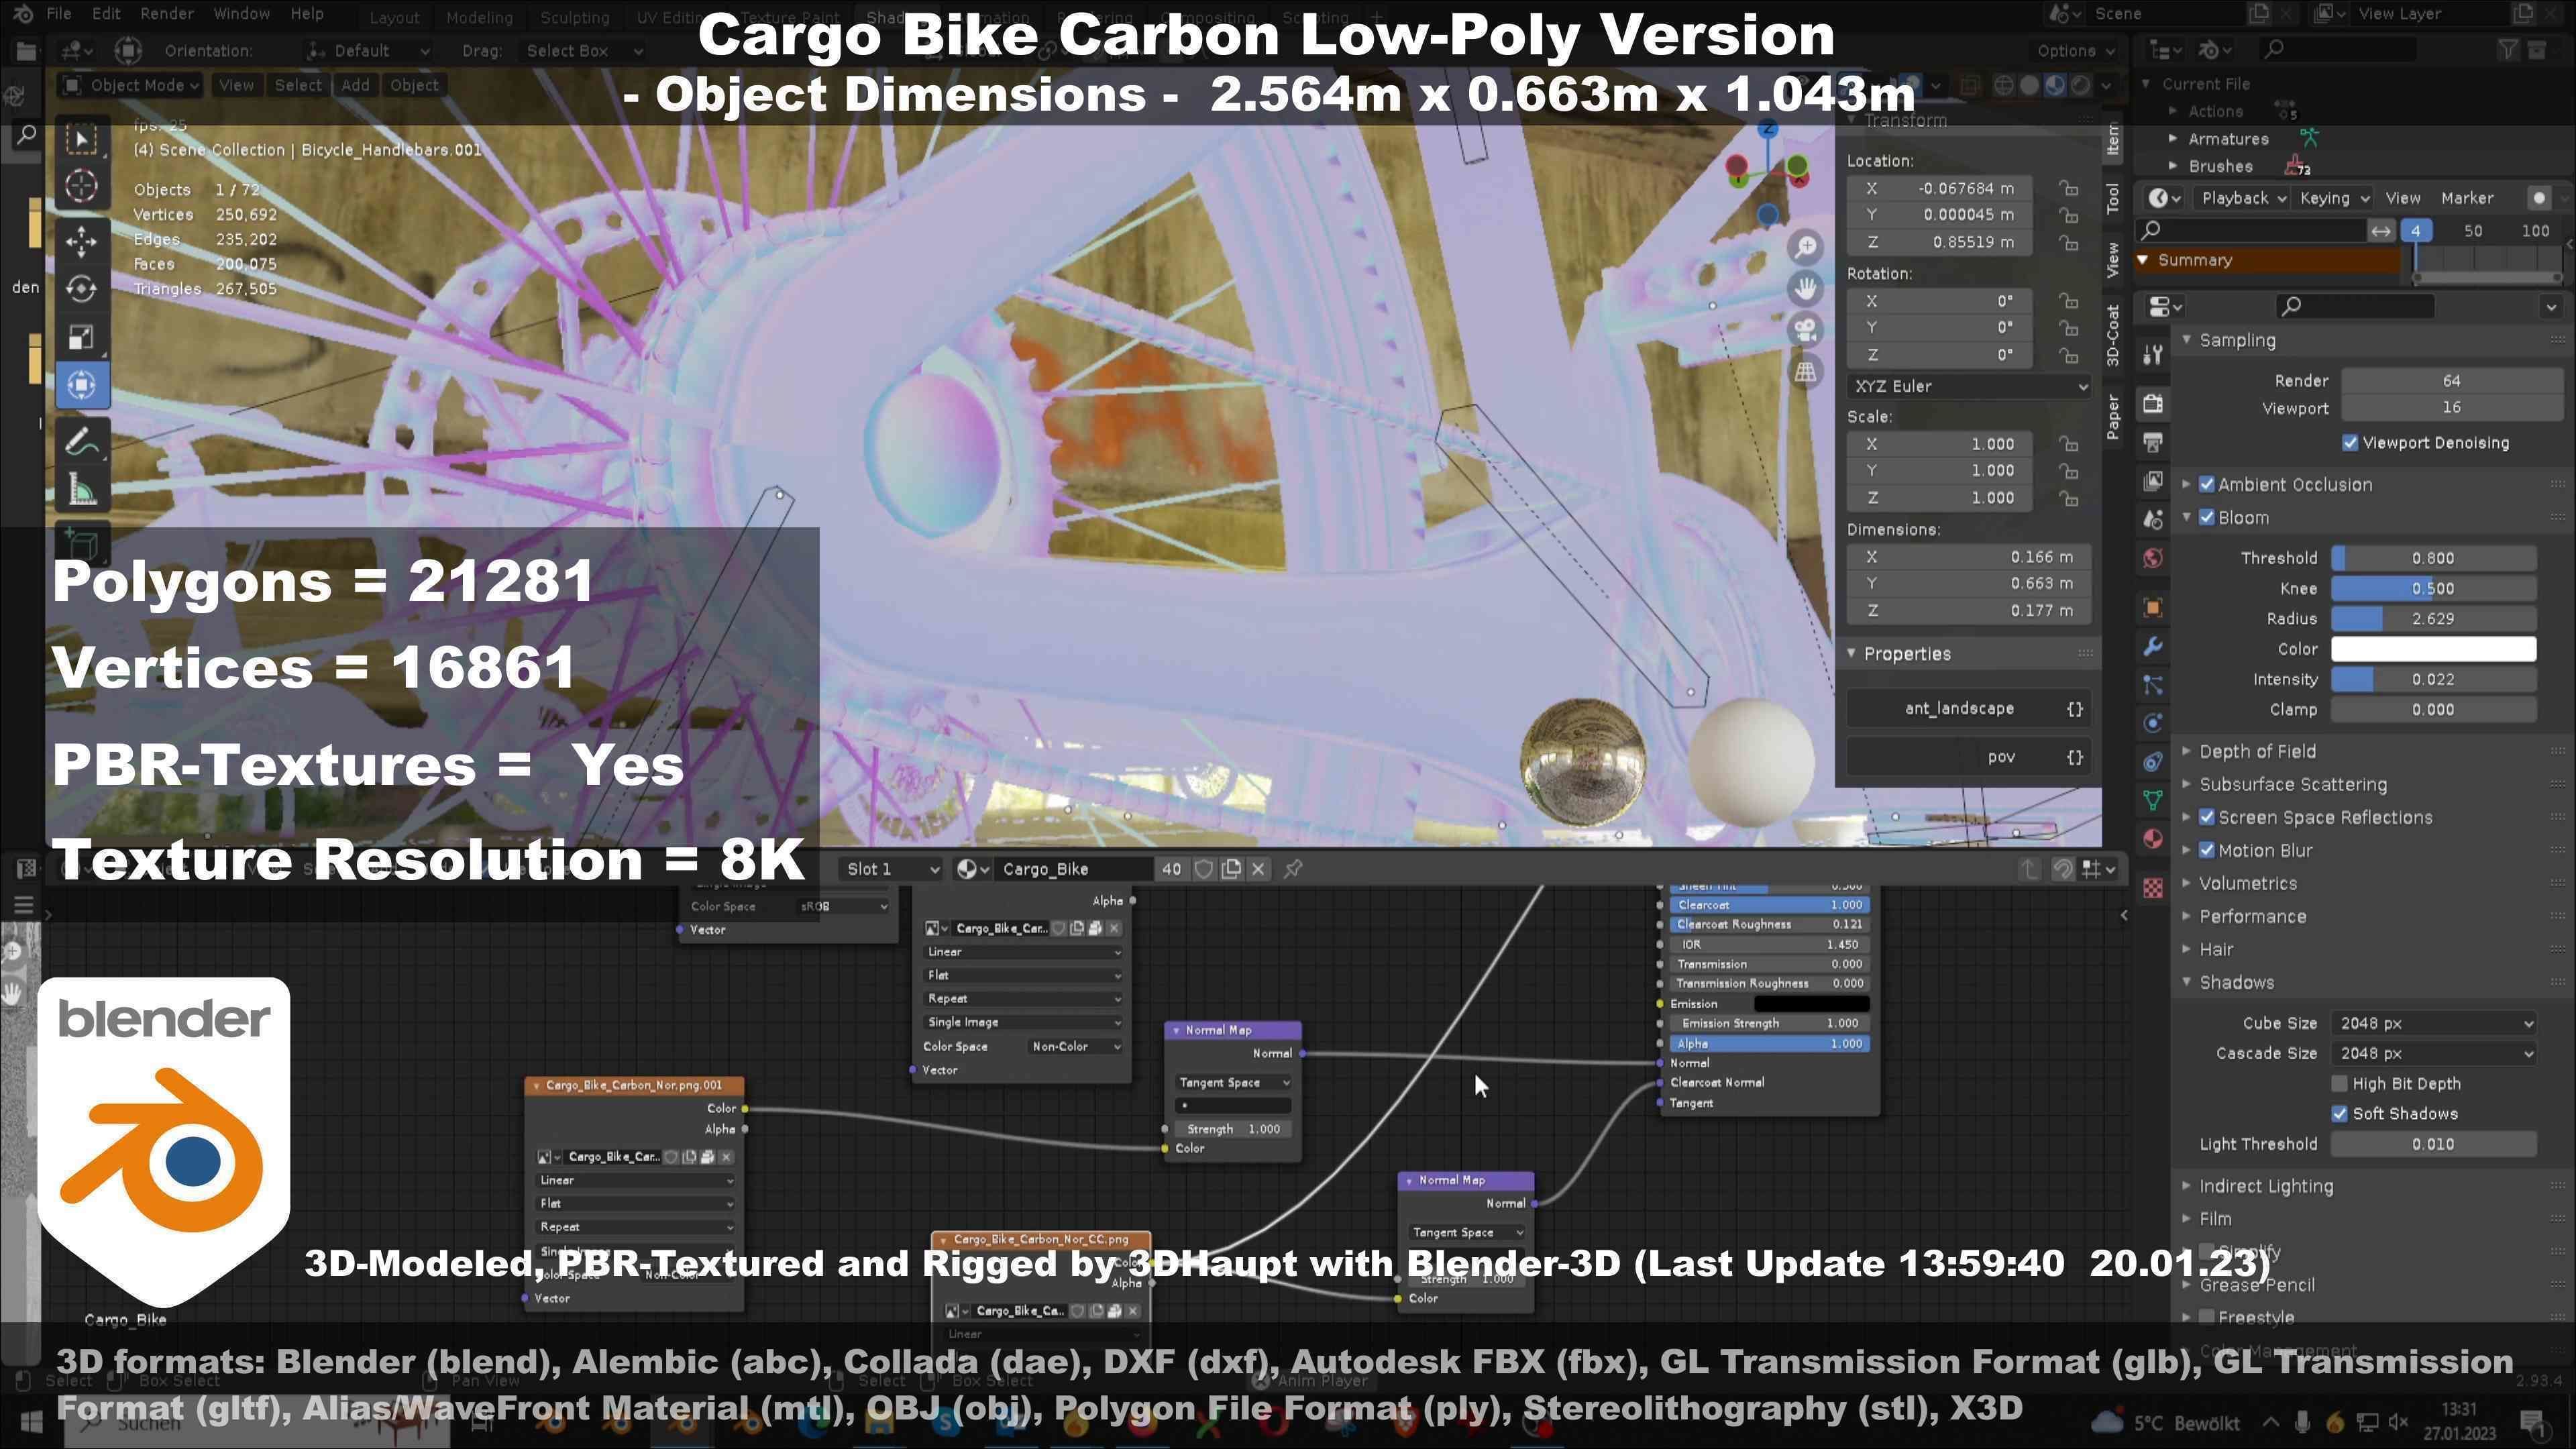Enable High Bit Depth checkbox
The width and height of the screenshot is (2576, 1449).
pyautogui.click(x=2339, y=1084)
